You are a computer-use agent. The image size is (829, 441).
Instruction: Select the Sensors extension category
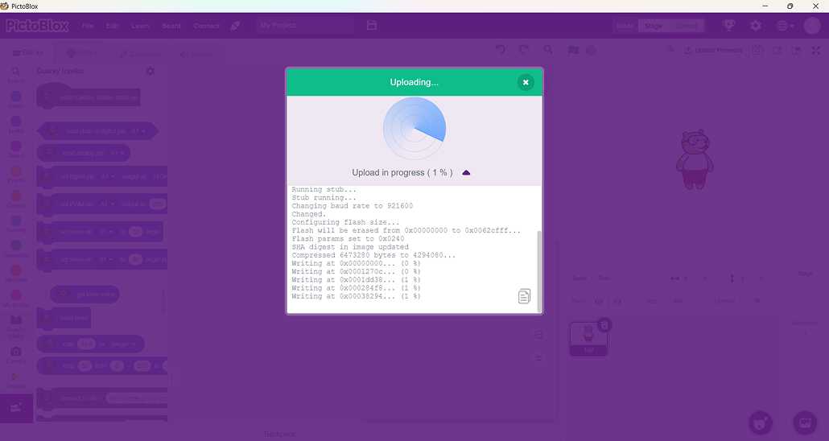(16, 380)
